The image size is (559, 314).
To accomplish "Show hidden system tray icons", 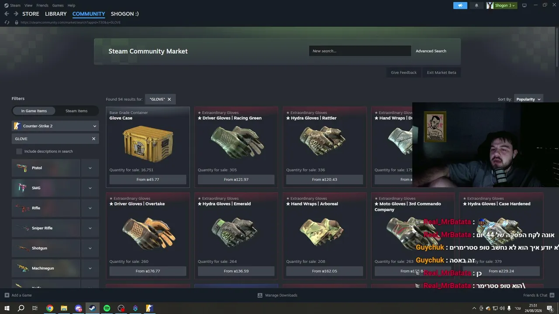I will coord(474,308).
